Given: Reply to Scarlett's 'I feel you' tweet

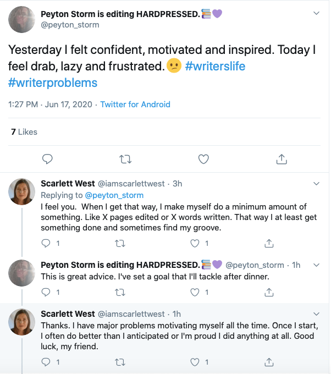Looking at the screenshot, I should (x=46, y=243).
